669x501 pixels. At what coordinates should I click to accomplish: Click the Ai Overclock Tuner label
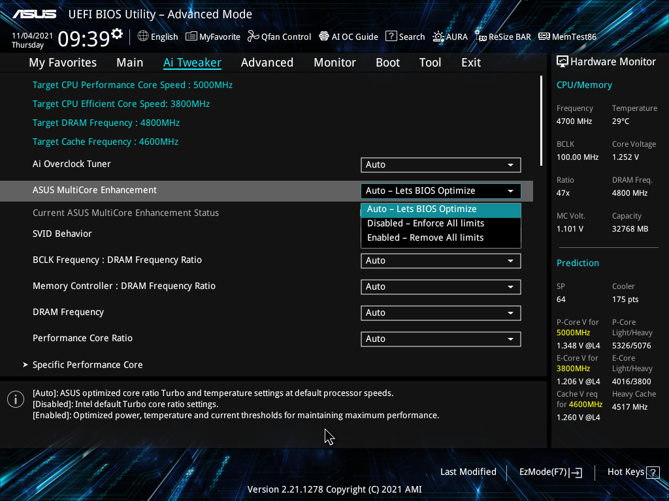tap(72, 164)
